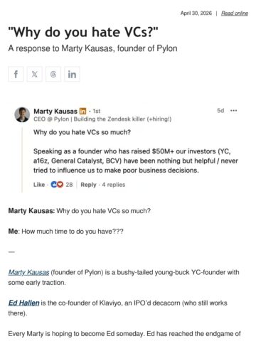Open the Read online link
The image size is (256, 341).
click(x=235, y=13)
